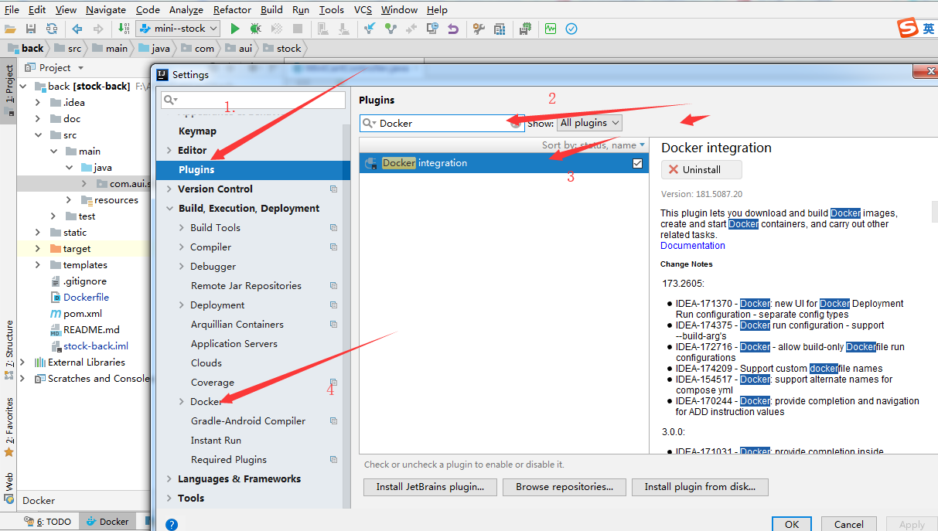The image size is (938, 531).
Task: Click the purple Revert arrow icon
Action: [x=453, y=29]
